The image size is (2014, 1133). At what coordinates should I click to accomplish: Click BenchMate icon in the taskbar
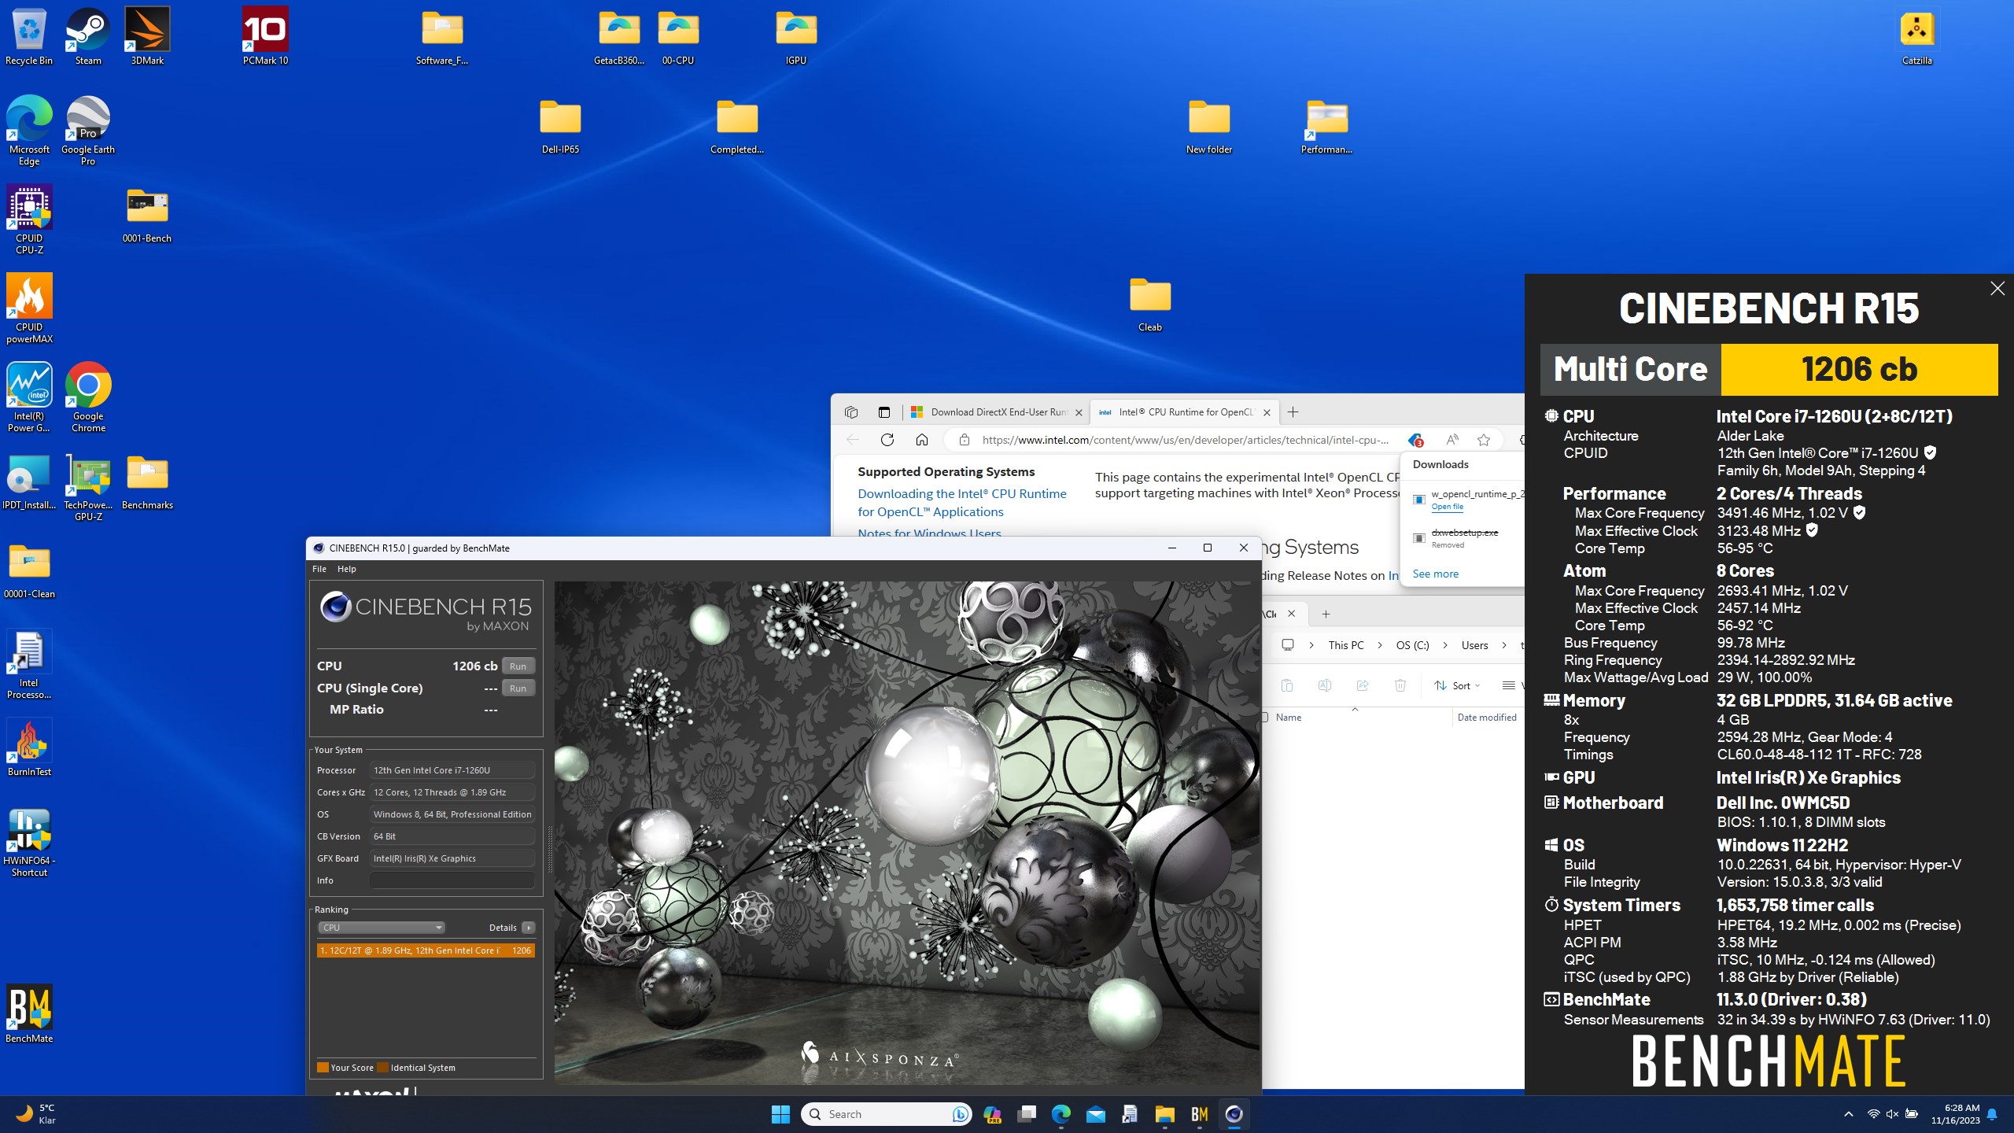click(1199, 1113)
